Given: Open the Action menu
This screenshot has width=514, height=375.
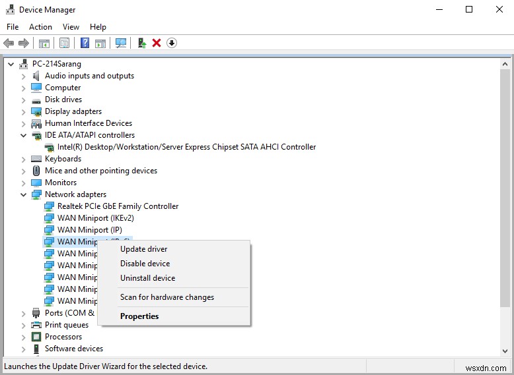Looking at the screenshot, I should pyautogui.click(x=40, y=27).
